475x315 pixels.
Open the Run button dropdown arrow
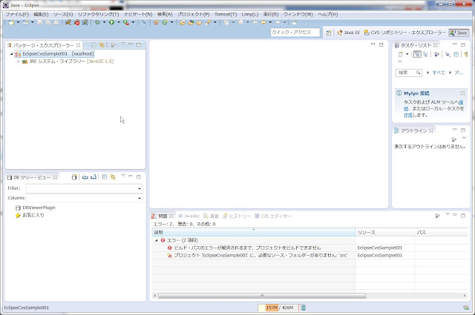(x=119, y=22)
